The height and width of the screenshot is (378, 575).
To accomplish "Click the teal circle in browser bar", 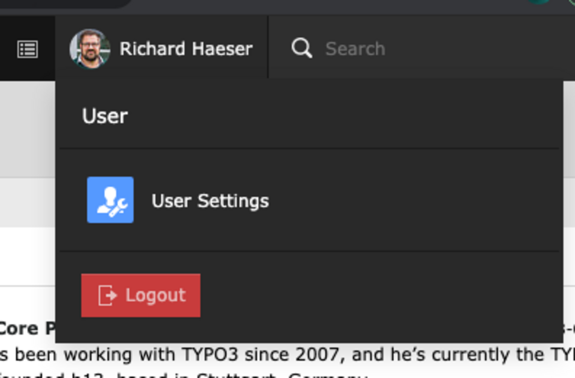I will point(539,1).
